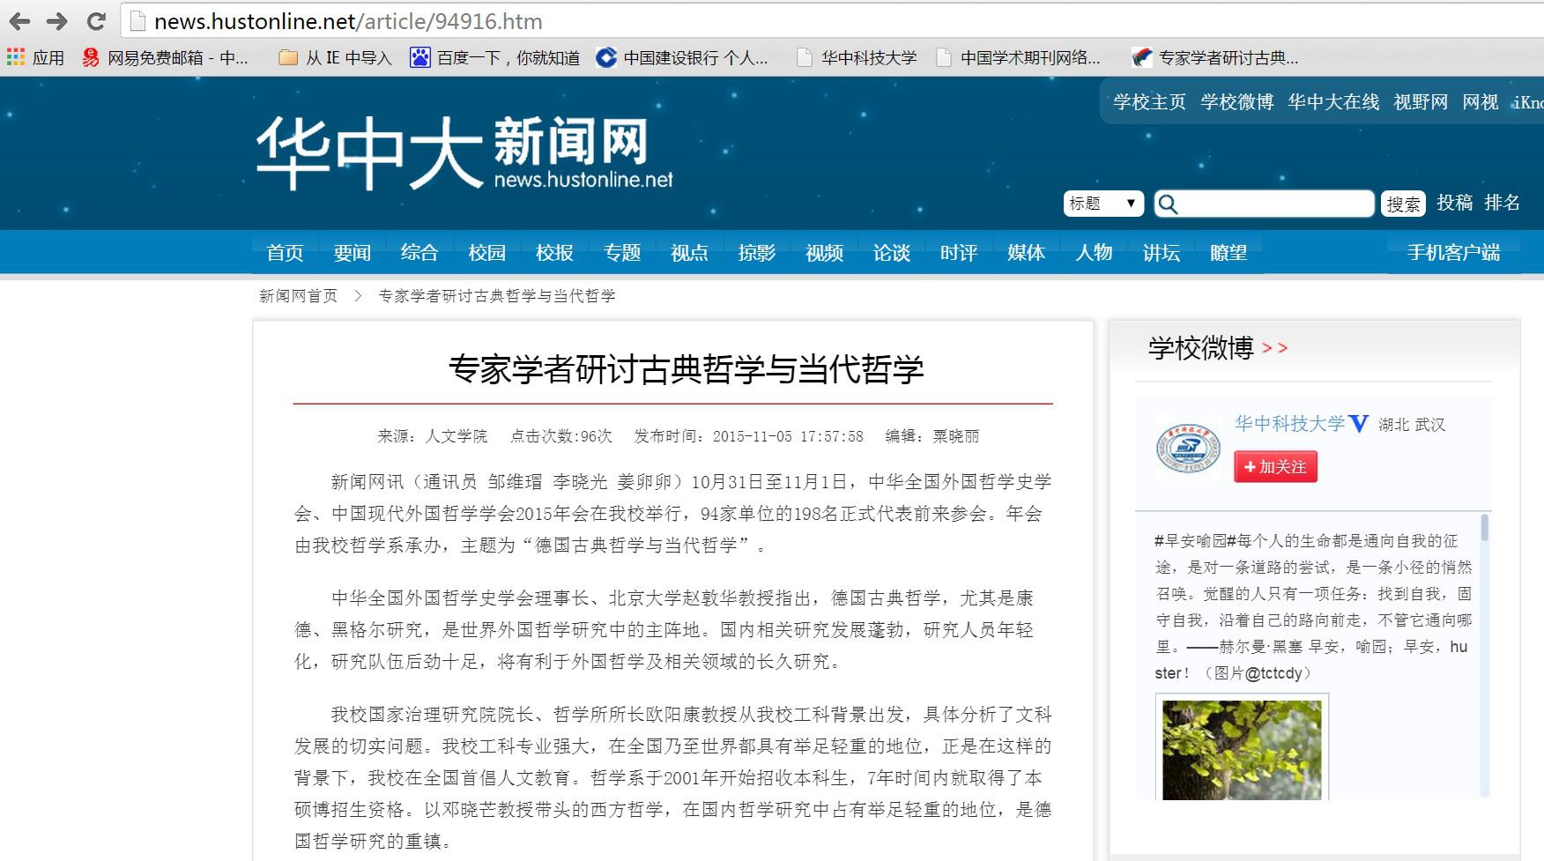Click the 搜索 search button
This screenshot has width=1544, height=861.
click(1403, 203)
